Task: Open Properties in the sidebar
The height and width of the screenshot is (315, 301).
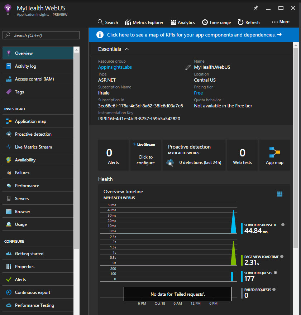Action: pyautogui.click(x=38, y=266)
